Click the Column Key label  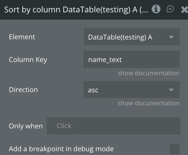[x=28, y=60]
